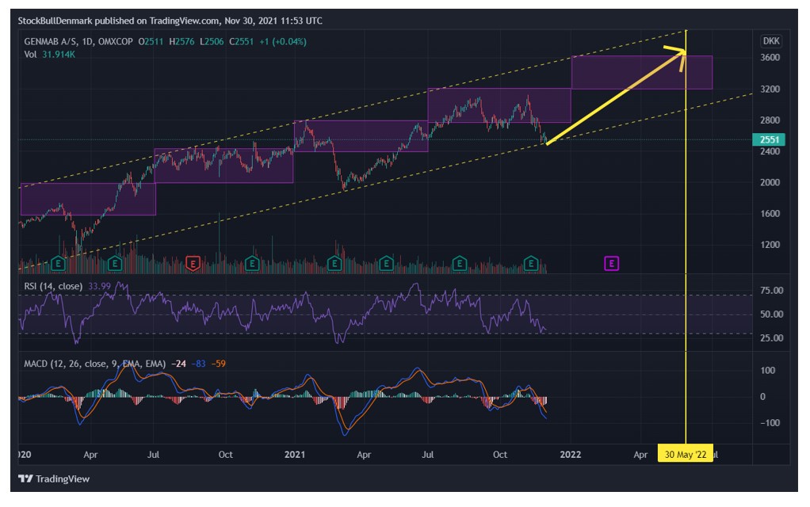Click the current price 2551 tag

(769, 139)
